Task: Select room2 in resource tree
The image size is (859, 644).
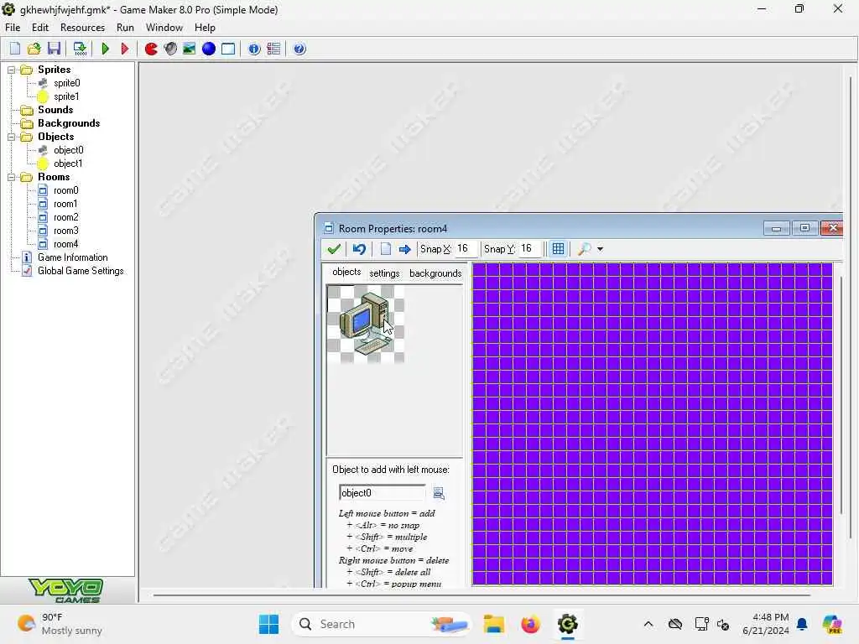Action: coord(65,217)
